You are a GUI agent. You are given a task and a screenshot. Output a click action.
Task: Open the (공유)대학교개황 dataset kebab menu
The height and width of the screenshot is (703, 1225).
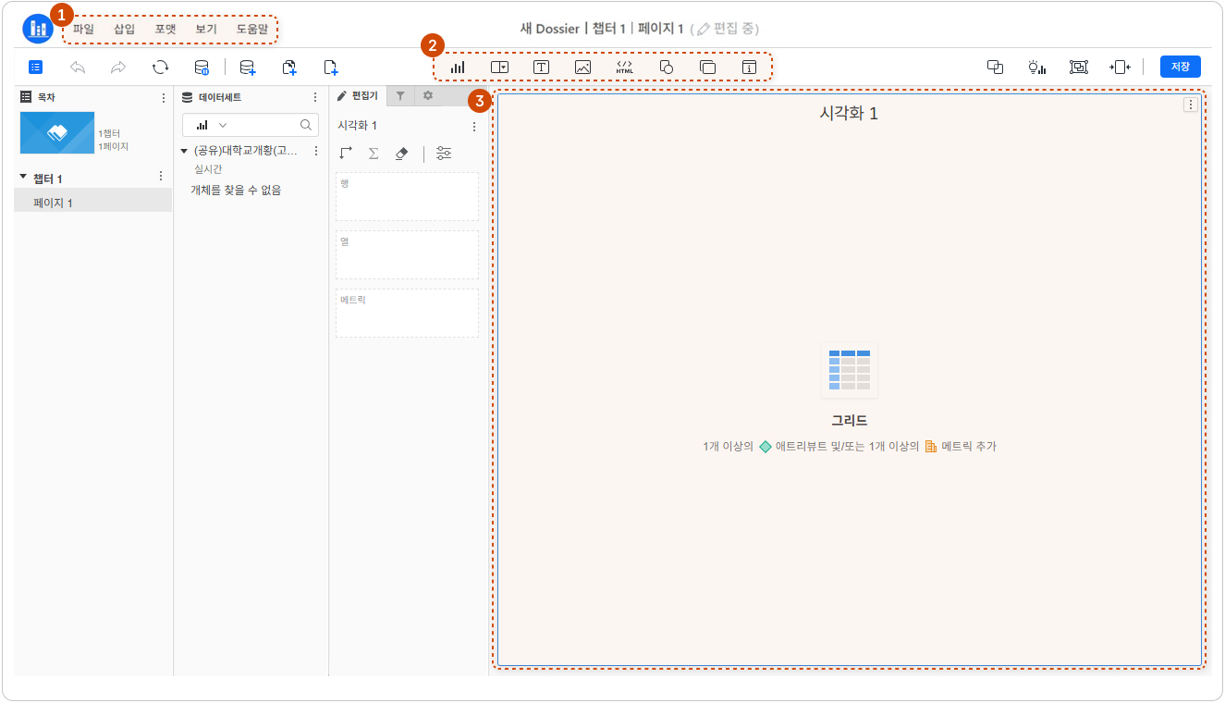[x=316, y=151]
